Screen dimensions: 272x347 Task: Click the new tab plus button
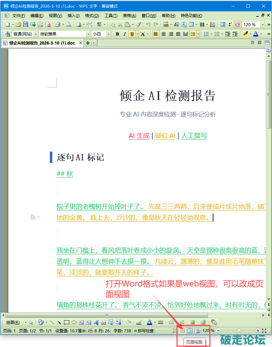(88, 43)
